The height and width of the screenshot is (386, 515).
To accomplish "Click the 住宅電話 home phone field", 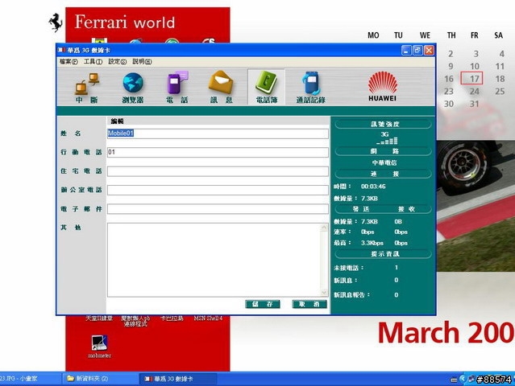I will click(218, 171).
